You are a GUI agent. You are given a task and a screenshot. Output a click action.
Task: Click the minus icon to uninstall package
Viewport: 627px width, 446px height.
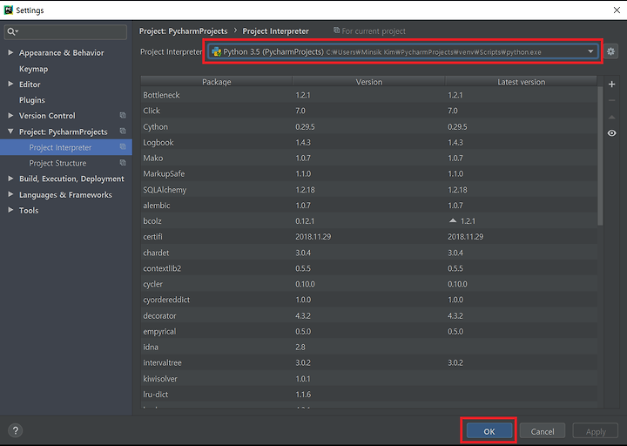[x=611, y=100]
